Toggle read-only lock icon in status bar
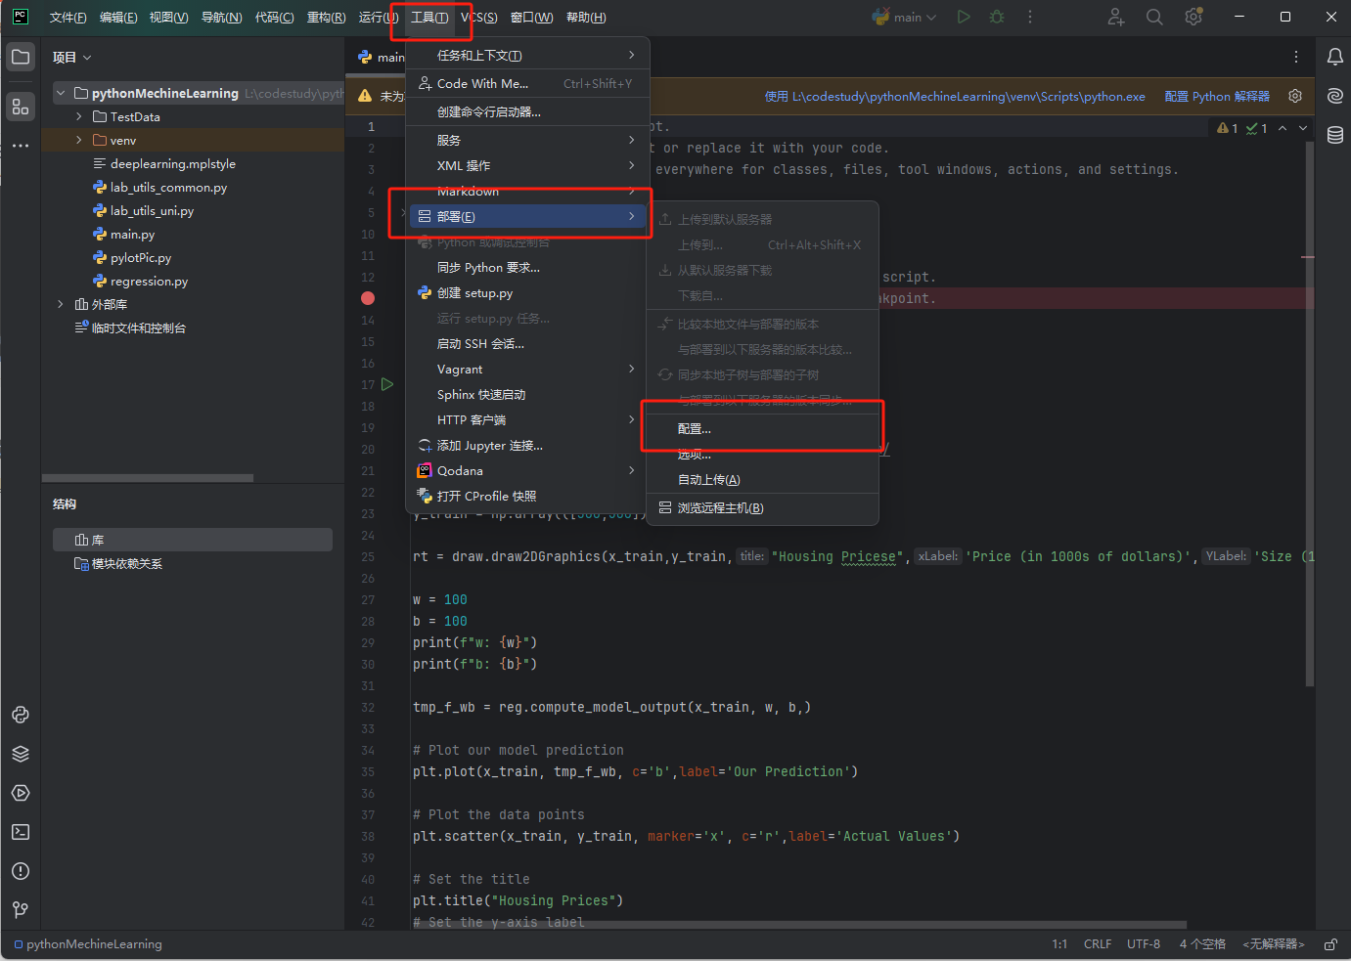 [1330, 944]
